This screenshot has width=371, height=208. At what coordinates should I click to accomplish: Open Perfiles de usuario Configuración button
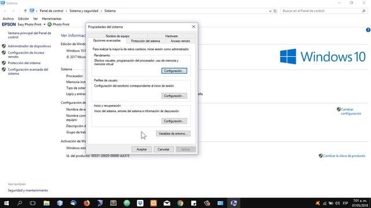point(174,96)
